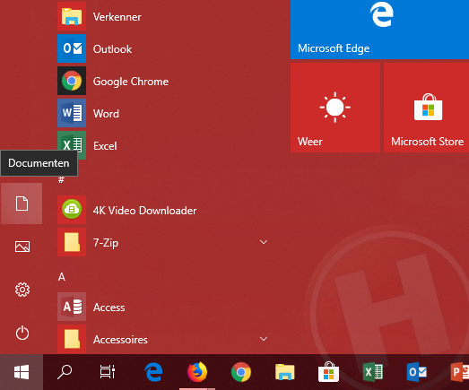Expand the Accessoires folder chevron
469x390 pixels.
264,339
